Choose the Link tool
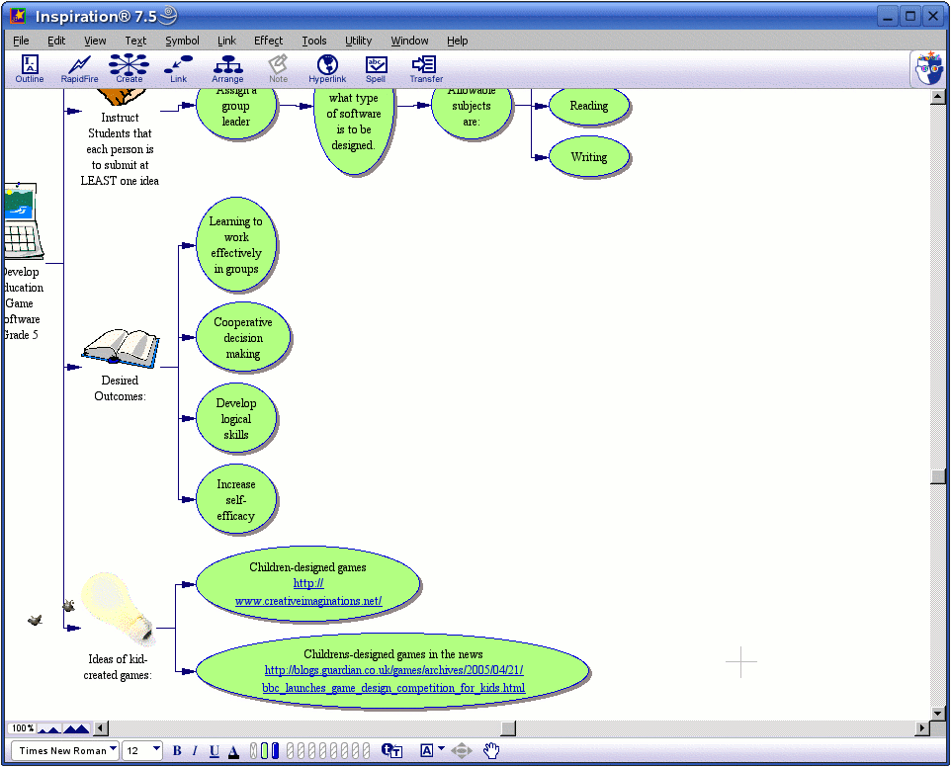The height and width of the screenshot is (767, 951). 177,67
